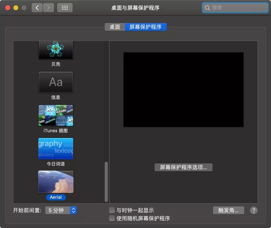
Task: Click the 触发角 (Hot Corners) button
Action: (x=228, y=210)
